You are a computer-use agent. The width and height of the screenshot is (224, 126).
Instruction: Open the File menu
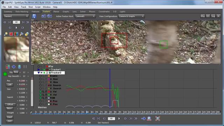[x=4, y=7]
